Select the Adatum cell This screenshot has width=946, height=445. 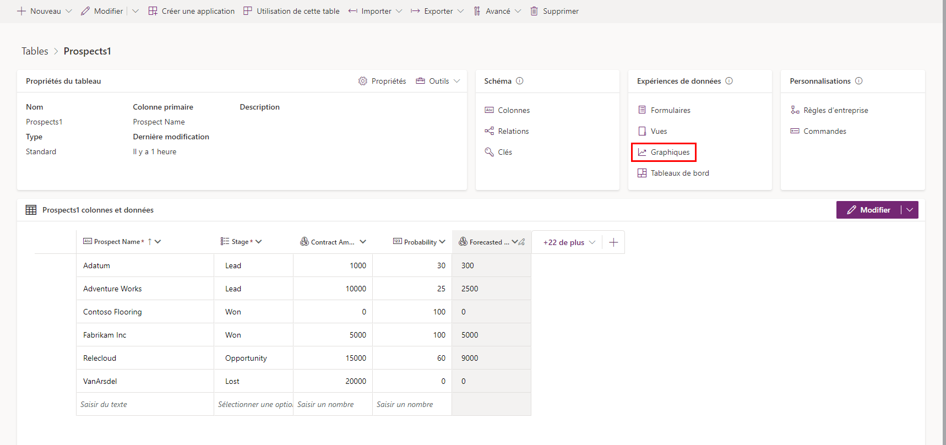point(145,265)
